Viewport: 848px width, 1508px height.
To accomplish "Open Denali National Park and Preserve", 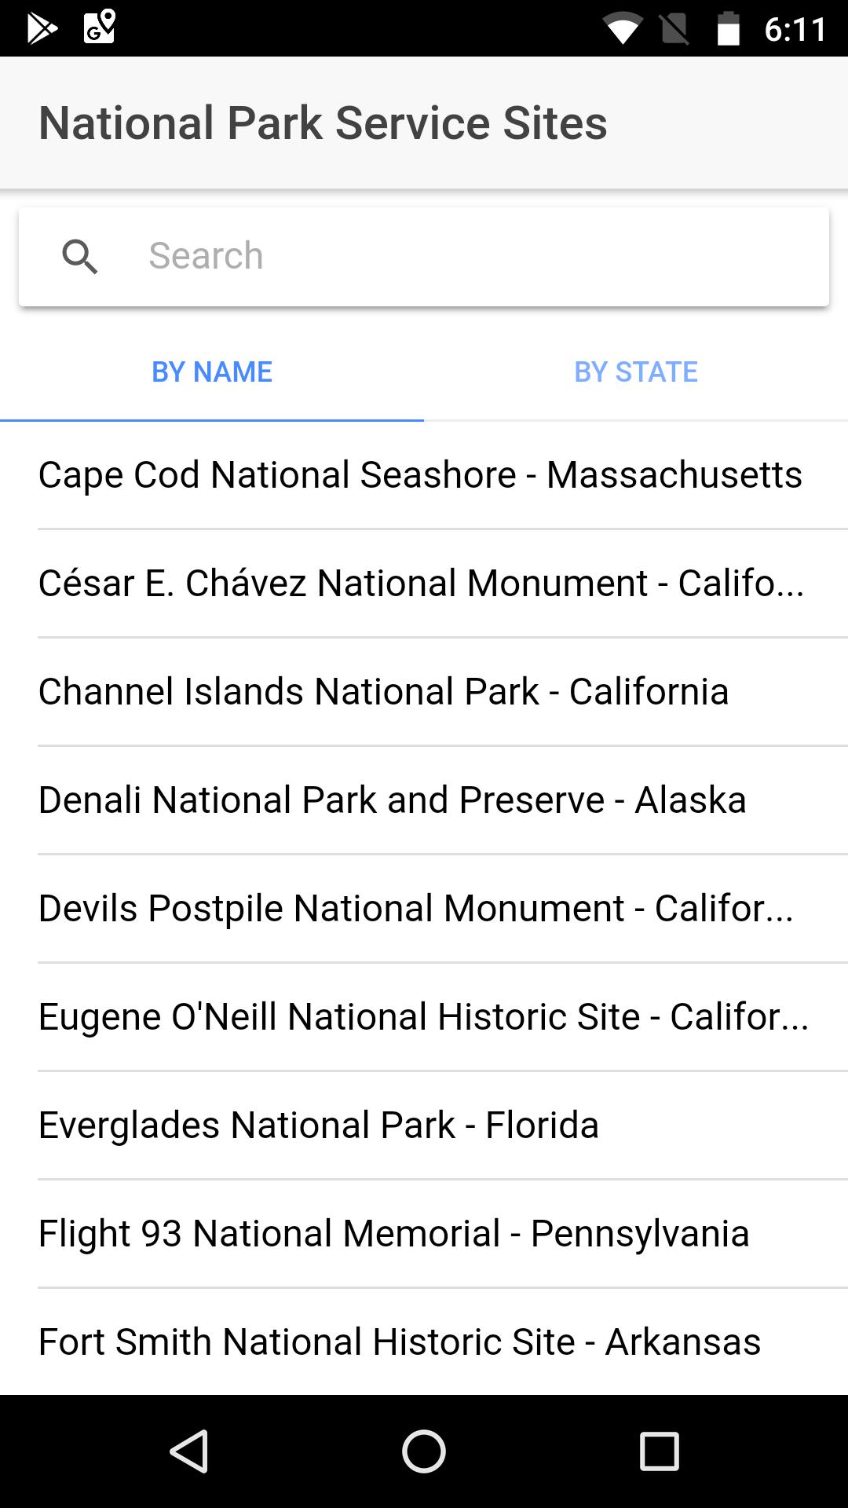I will (393, 800).
